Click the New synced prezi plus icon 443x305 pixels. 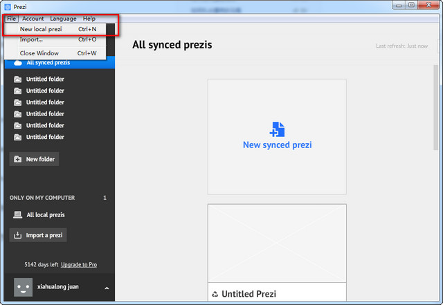click(277, 129)
